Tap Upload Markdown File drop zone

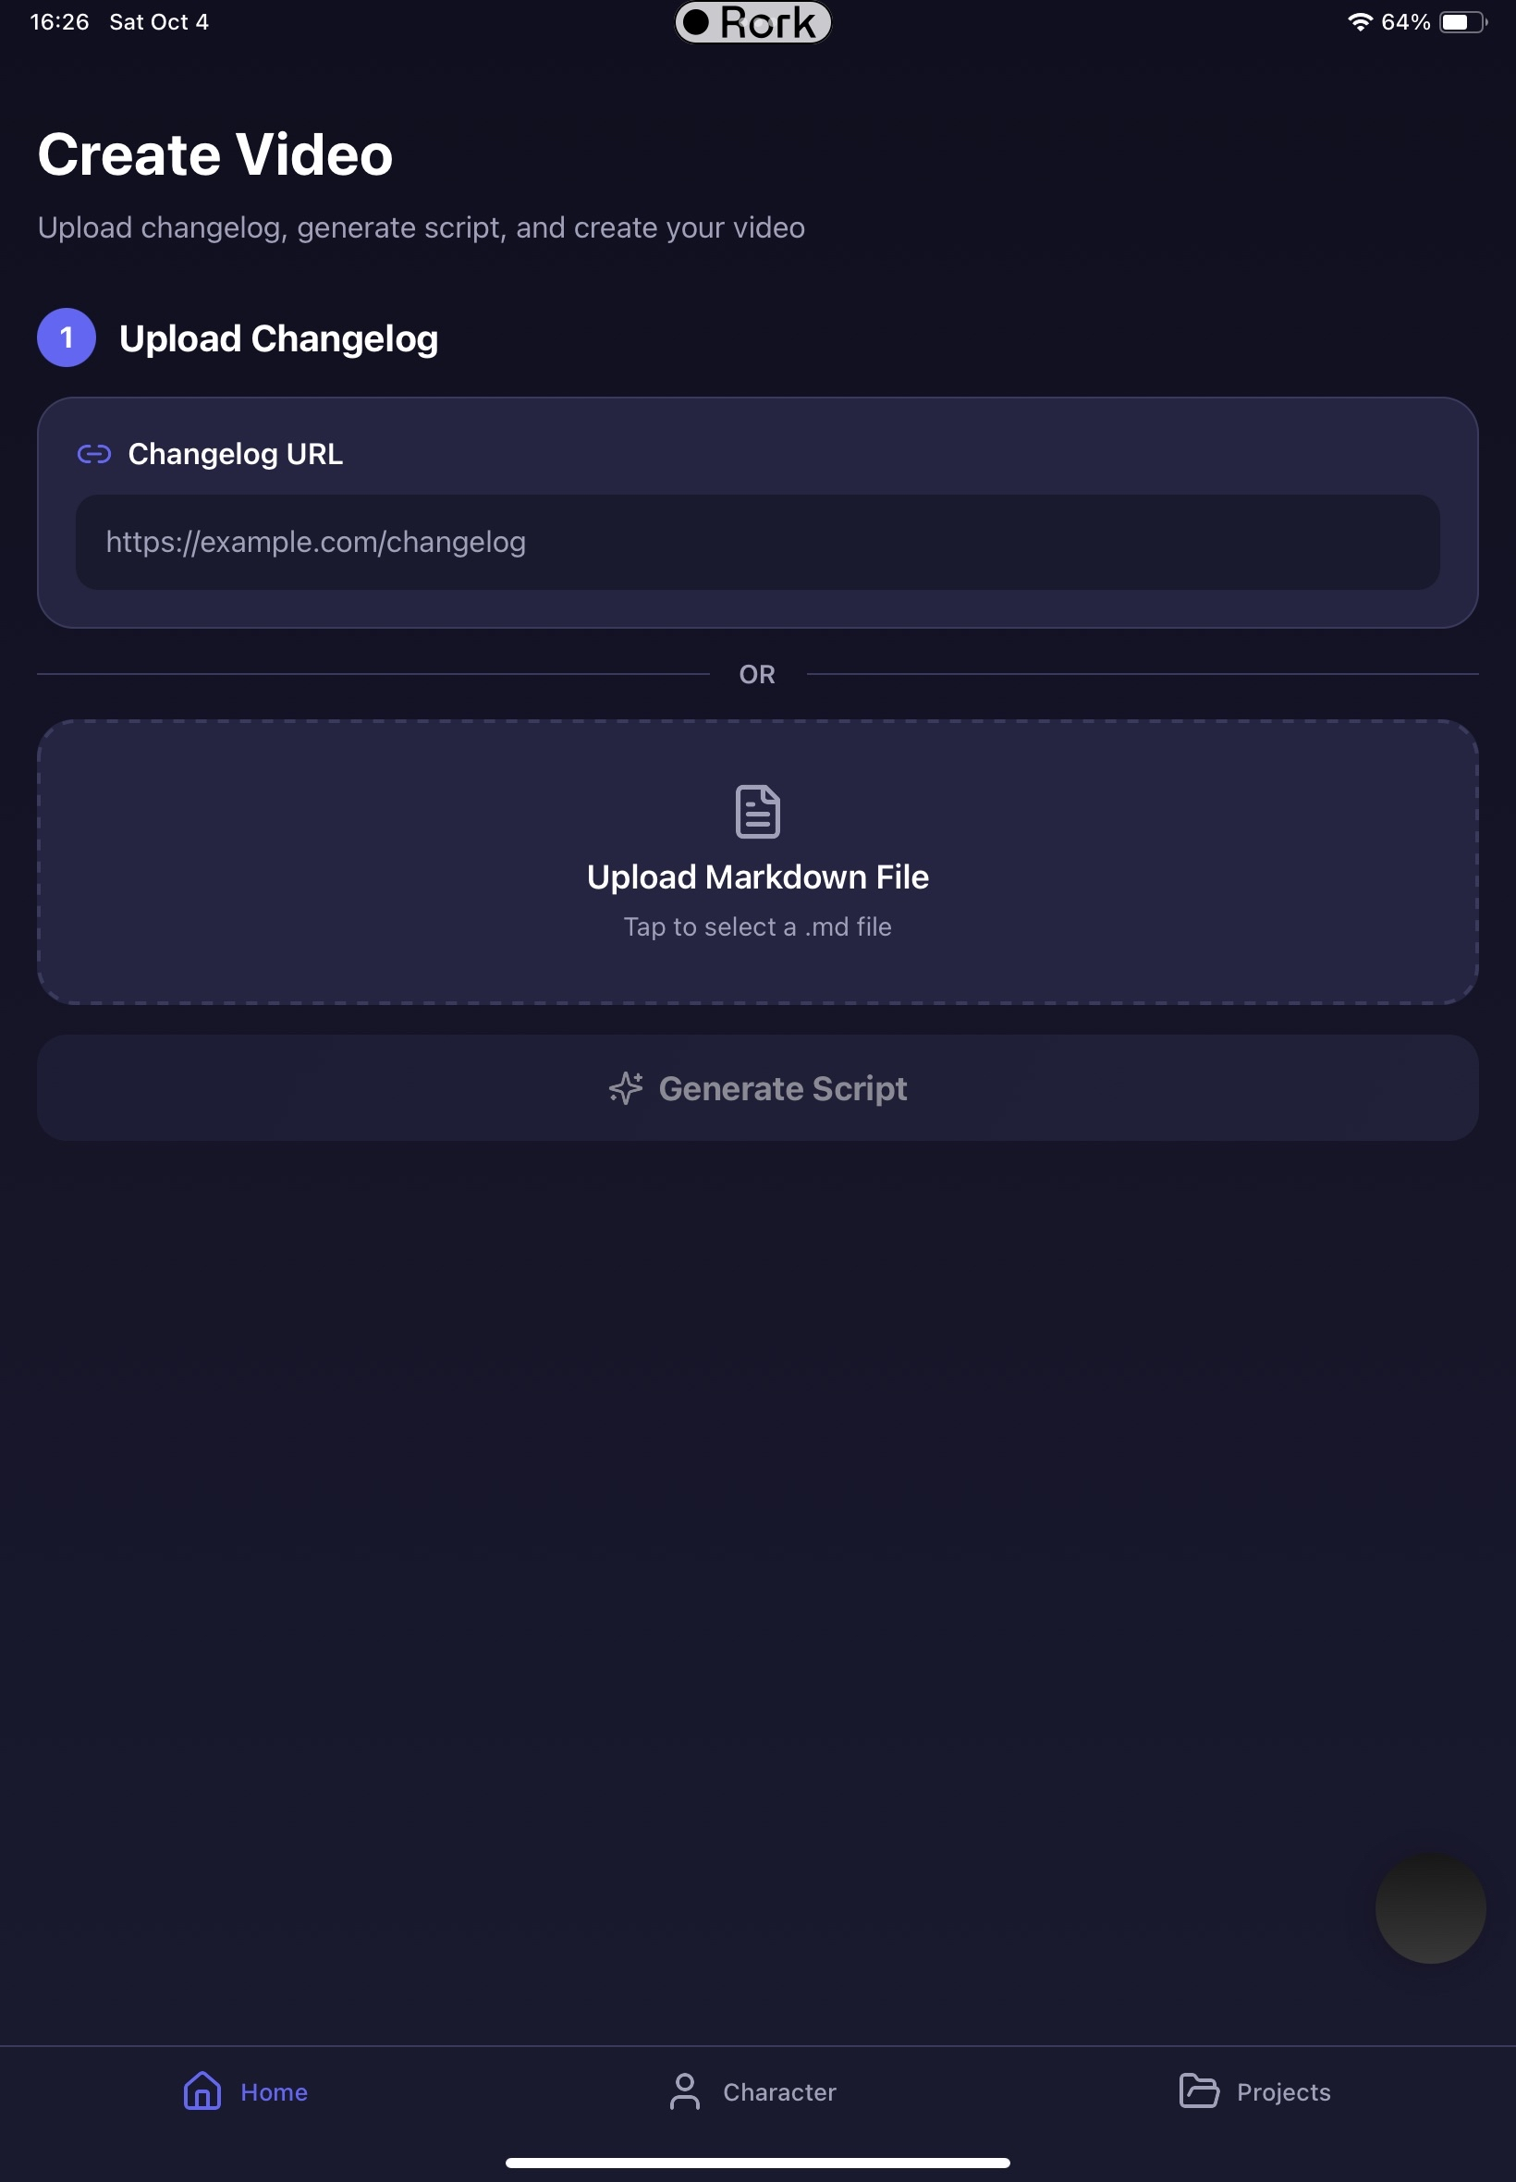pos(758,862)
